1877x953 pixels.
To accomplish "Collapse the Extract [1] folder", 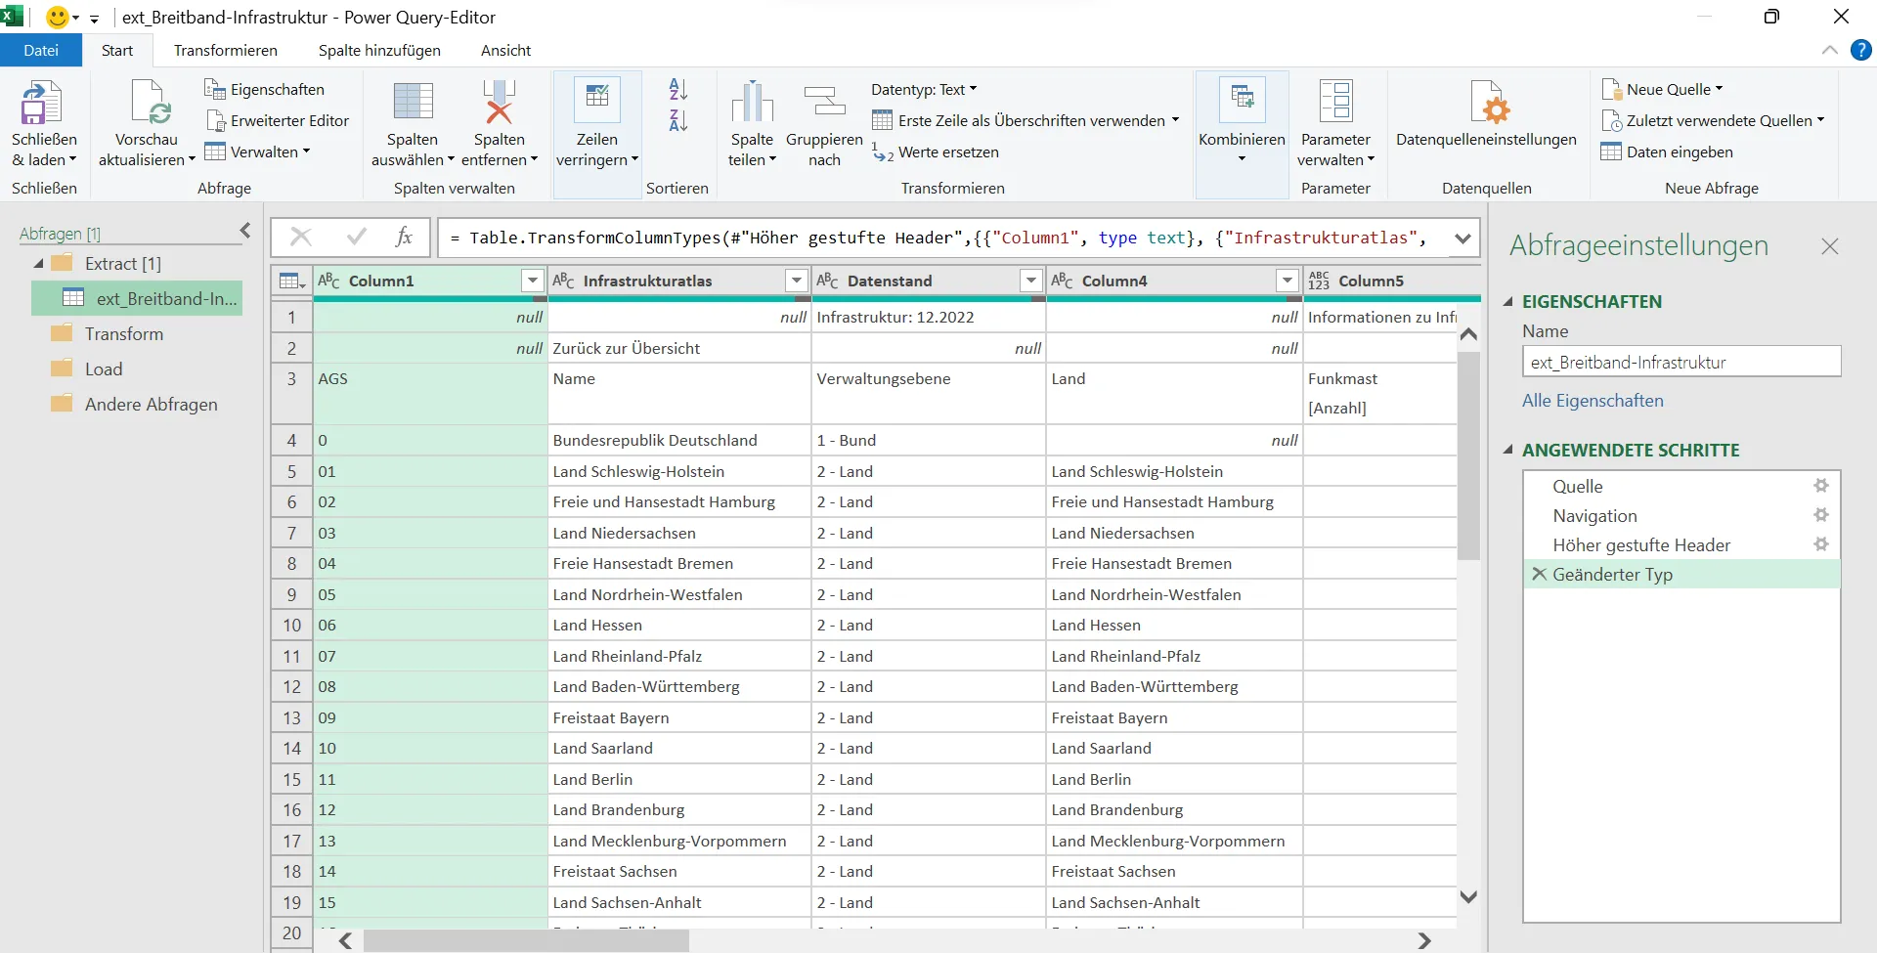I will (38, 263).
